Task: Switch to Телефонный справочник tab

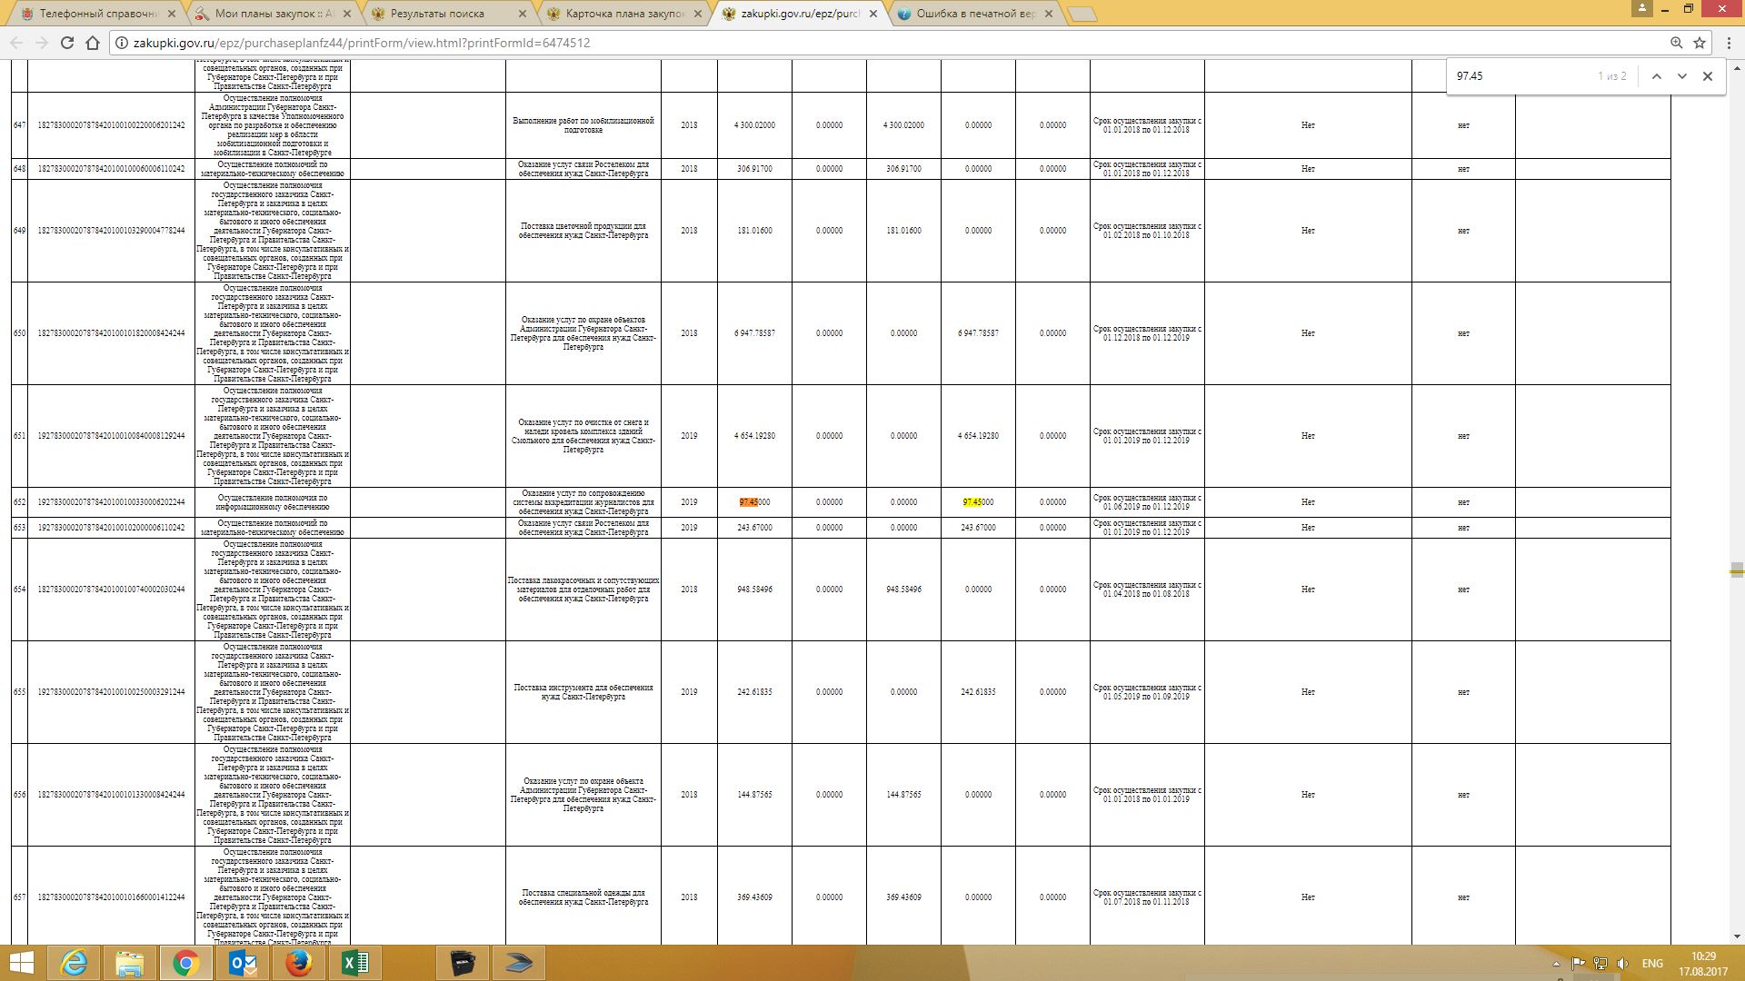Action: coord(98,14)
